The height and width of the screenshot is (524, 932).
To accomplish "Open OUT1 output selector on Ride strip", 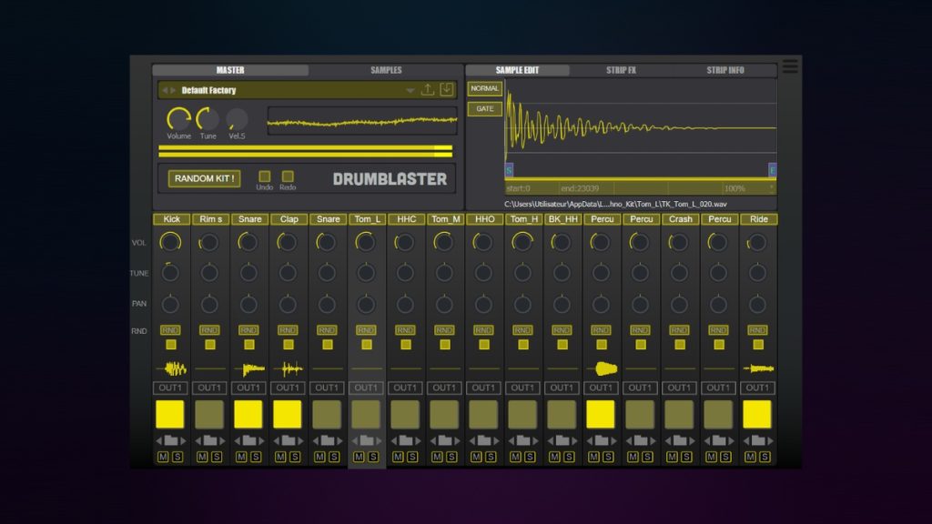I will click(757, 388).
